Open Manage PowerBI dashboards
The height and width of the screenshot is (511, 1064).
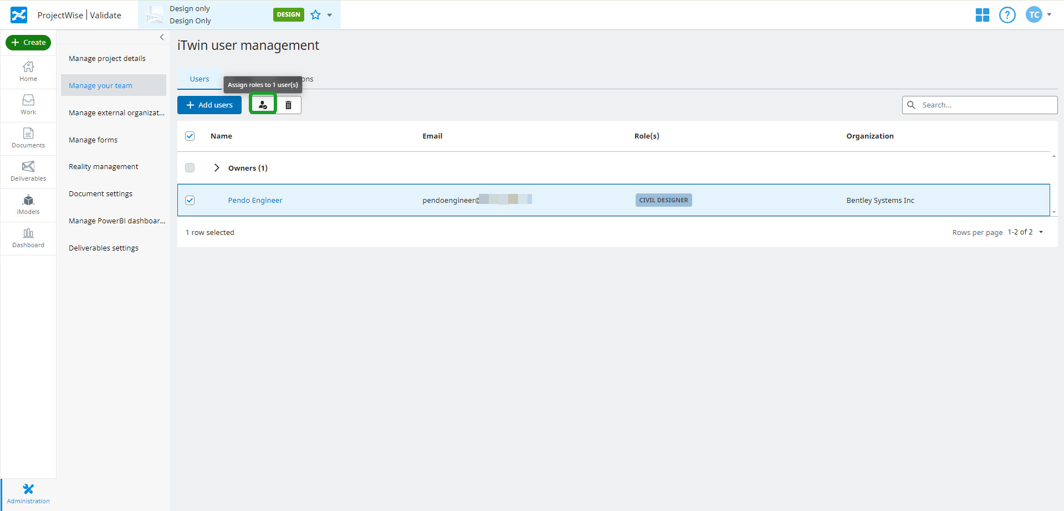[114, 221]
